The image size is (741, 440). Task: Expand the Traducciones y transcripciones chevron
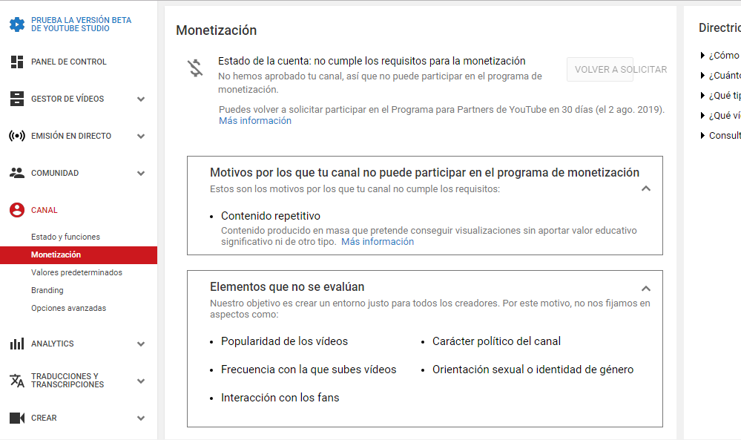coord(141,381)
